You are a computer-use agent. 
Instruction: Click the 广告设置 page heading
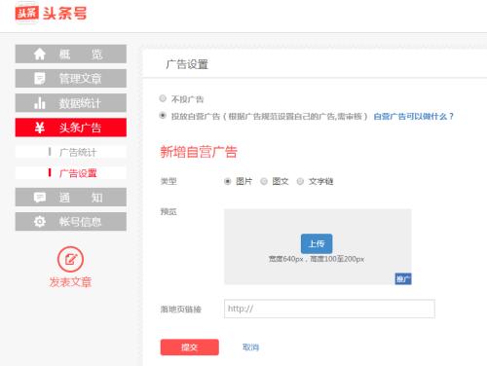[187, 64]
